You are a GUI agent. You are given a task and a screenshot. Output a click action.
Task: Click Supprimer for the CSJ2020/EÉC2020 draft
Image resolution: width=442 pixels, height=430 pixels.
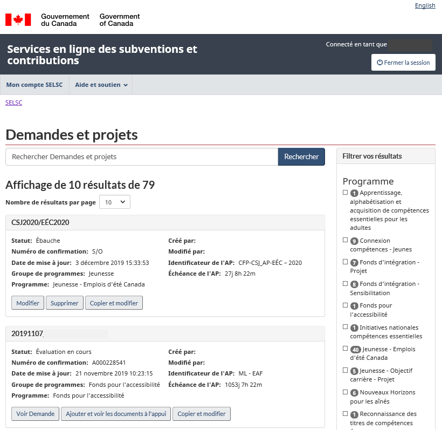(x=64, y=303)
